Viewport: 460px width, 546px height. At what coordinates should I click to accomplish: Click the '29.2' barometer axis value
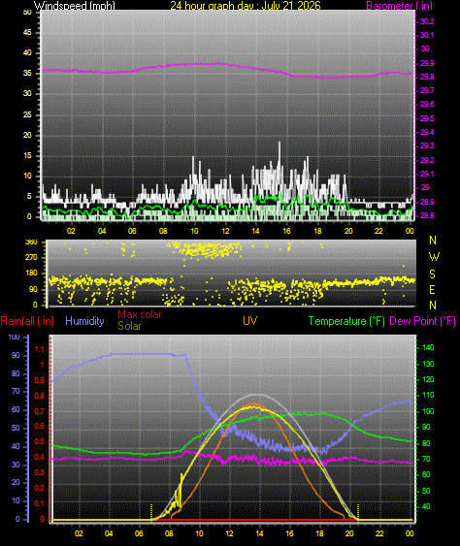point(427,160)
